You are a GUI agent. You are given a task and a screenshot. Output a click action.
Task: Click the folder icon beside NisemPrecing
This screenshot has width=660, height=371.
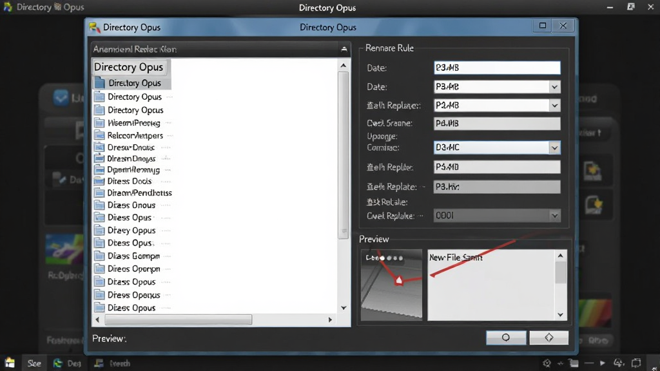(99, 123)
